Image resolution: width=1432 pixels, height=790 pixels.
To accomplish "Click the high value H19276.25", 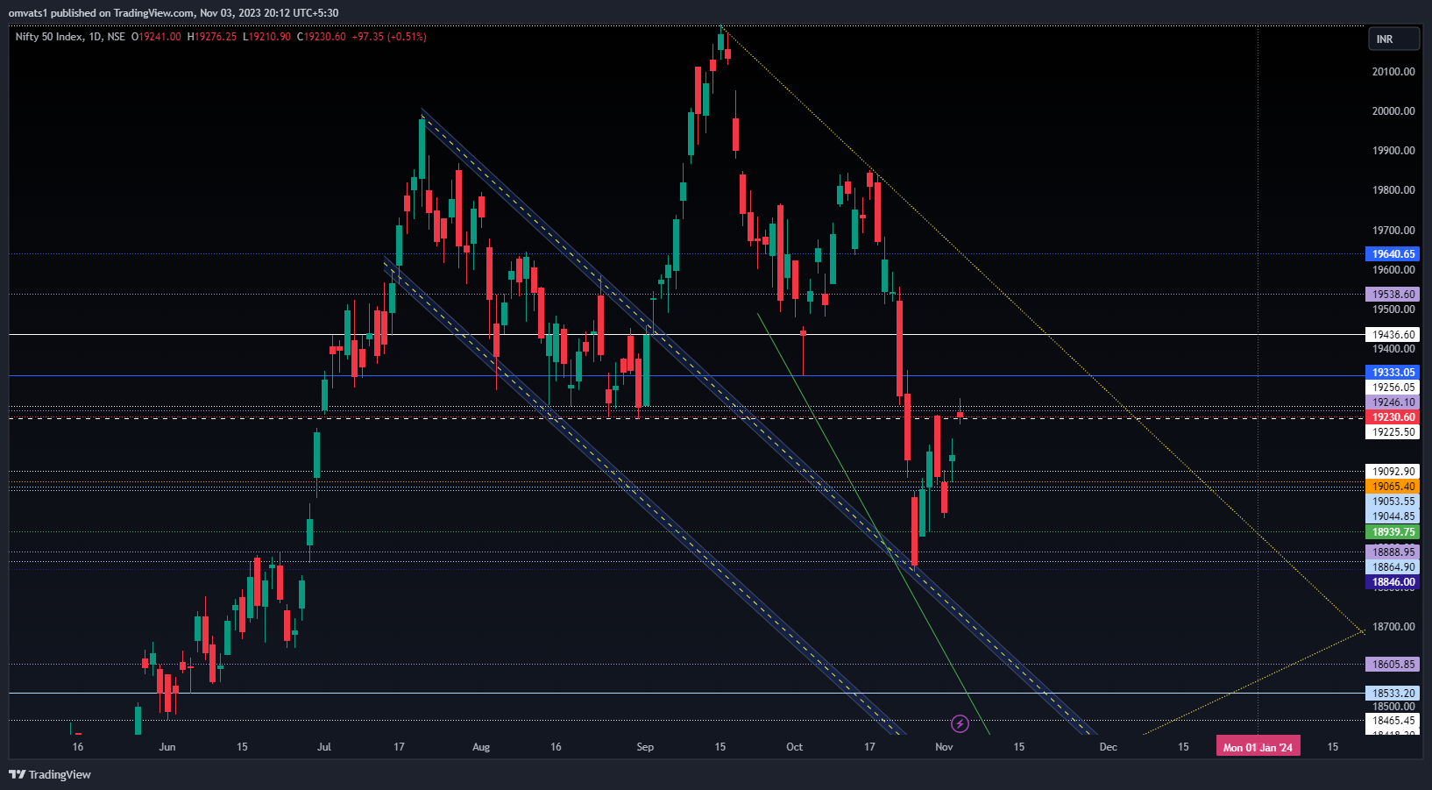I will 212,37.
